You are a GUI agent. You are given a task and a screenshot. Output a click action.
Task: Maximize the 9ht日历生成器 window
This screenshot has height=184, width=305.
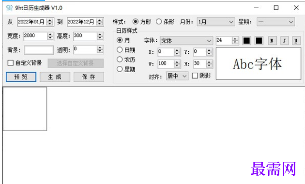click(x=276, y=8)
